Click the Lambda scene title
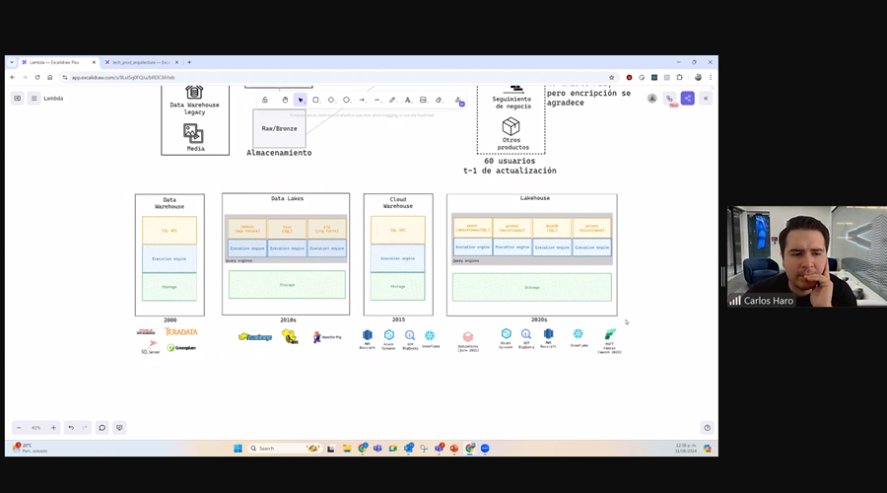The height and width of the screenshot is (493, 887). [x=53, y=99]
